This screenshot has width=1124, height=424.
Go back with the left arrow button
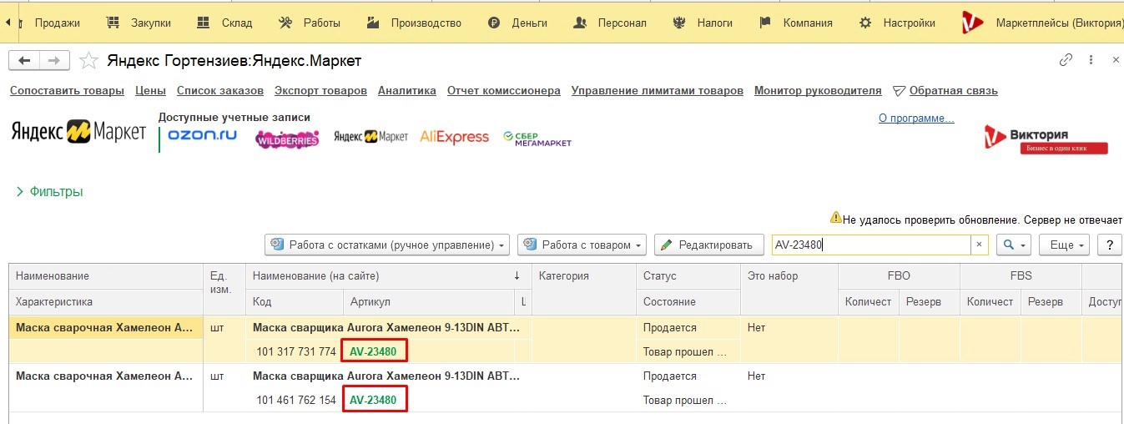[x=24, y=60]
